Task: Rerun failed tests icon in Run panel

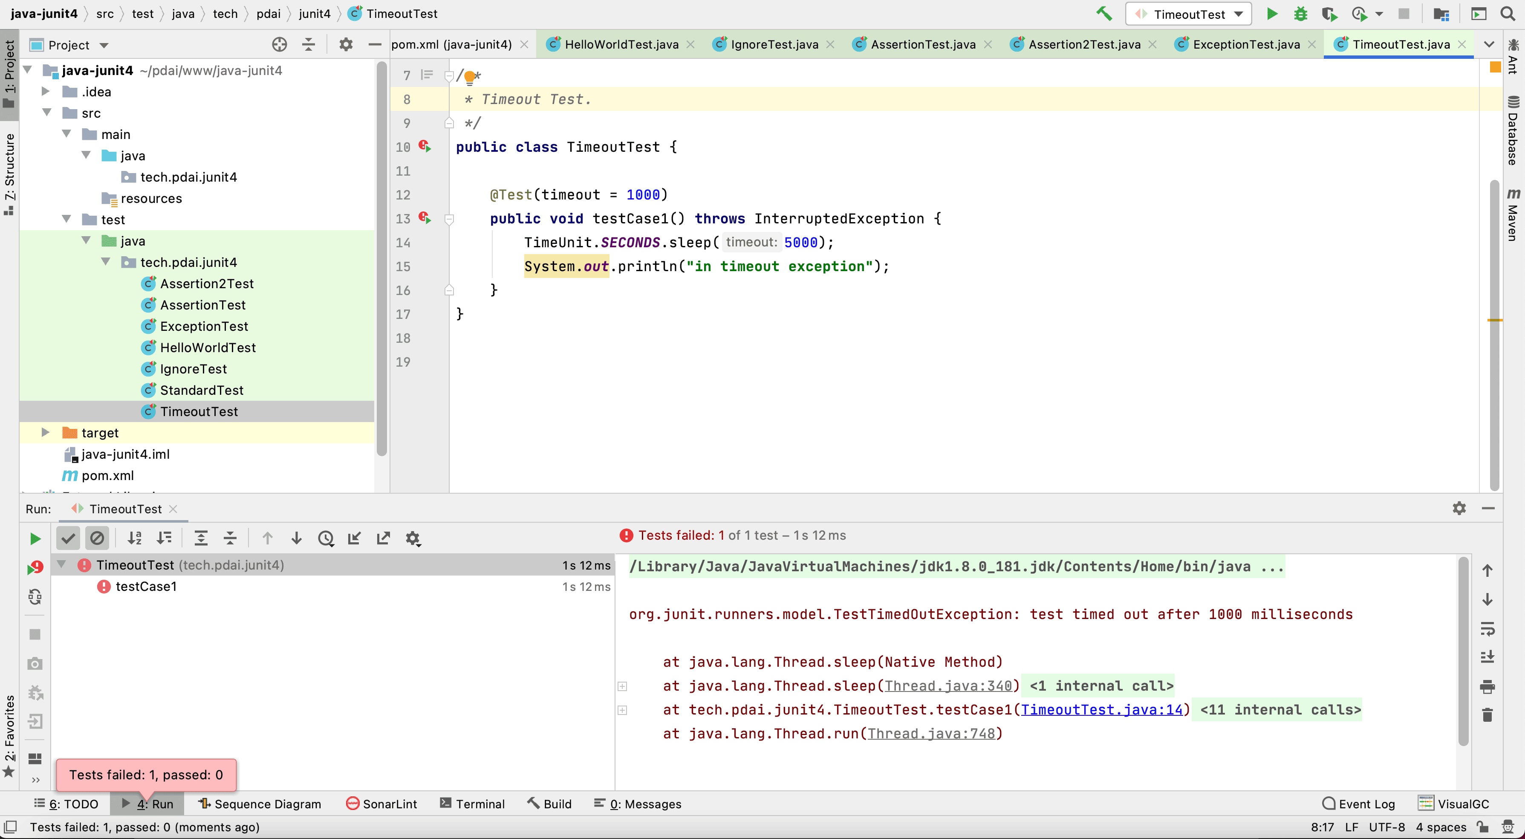Action: click(x=35, y=568)
